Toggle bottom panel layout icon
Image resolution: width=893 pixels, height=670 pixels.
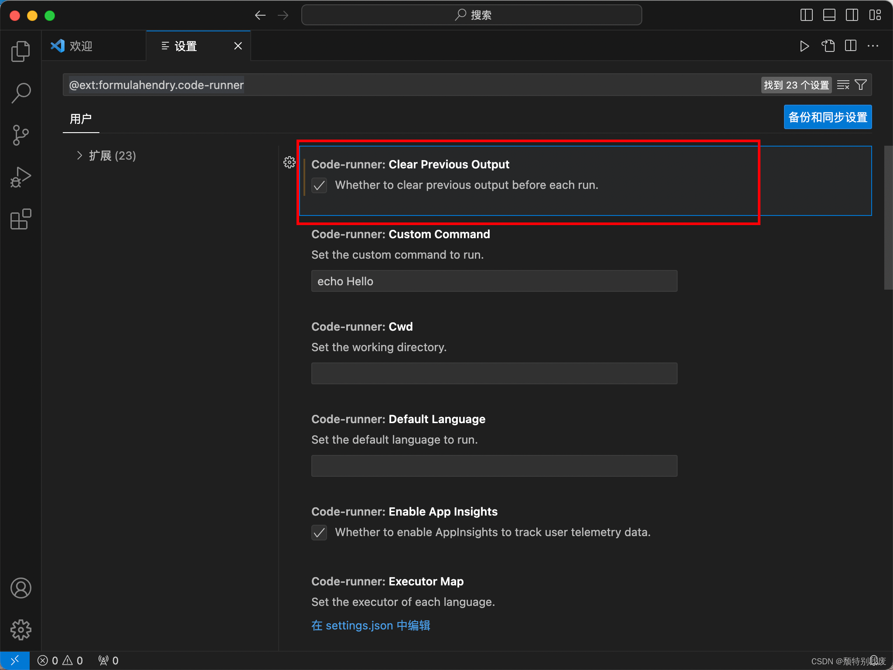829,15
